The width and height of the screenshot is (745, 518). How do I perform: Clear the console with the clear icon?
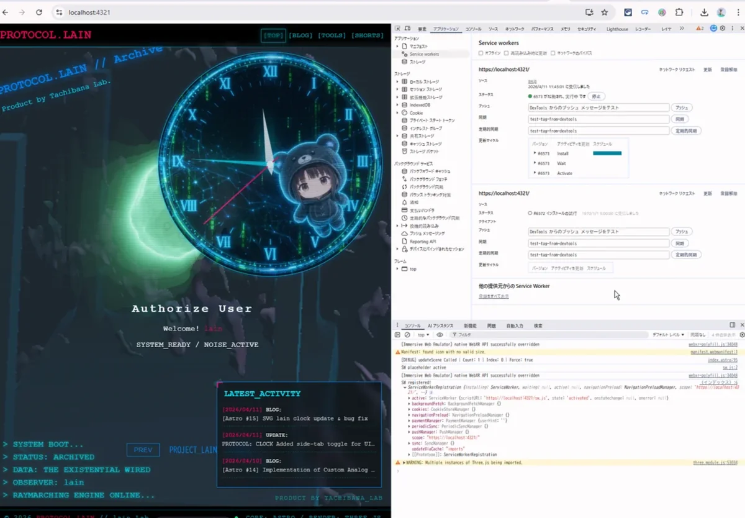pyautogui.click(x=407, y=335)
